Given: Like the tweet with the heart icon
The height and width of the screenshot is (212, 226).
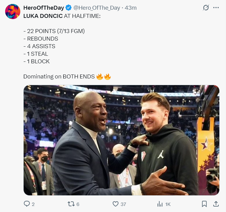Looking at the screenshot, I should (x=115, y=204).
